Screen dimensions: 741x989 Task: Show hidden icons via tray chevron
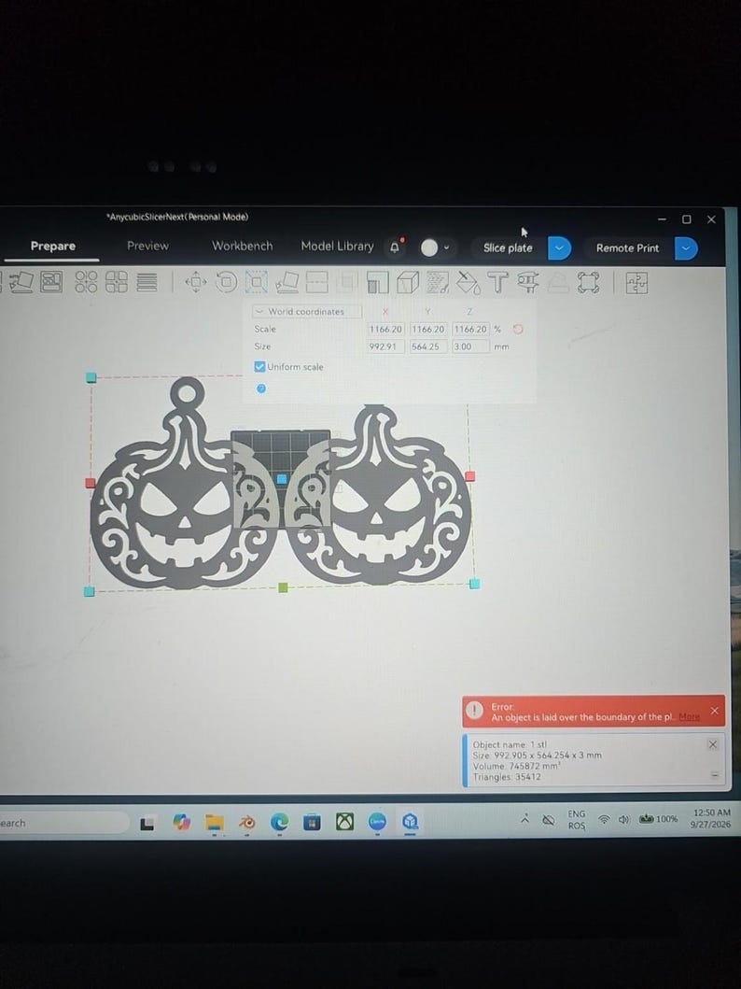(x=524, y=819)
